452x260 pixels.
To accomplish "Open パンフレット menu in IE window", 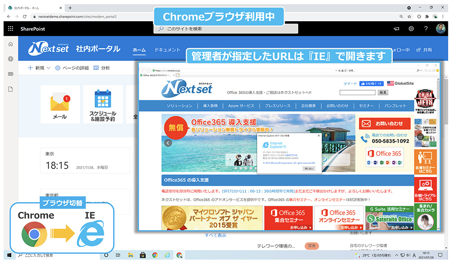I will pos(395,106).
